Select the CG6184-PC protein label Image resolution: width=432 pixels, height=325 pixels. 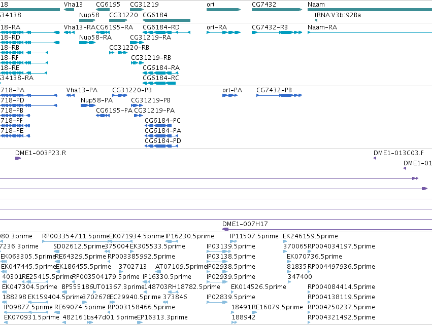click(x=163, y=121)
